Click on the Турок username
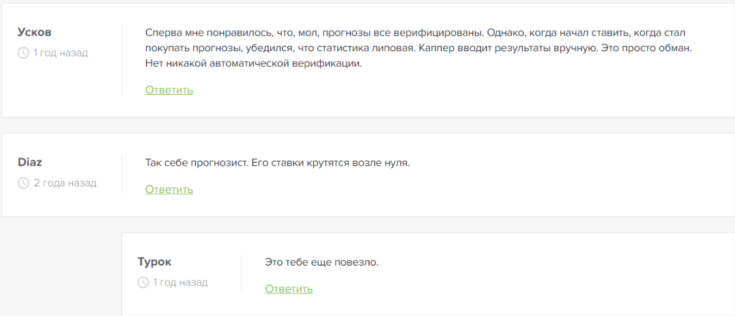This screenshot has width=735, height=316. [x=154, y=261]
